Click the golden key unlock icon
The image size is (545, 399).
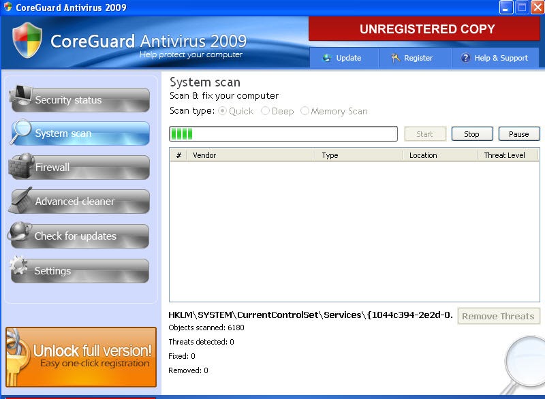(x=16, y=357)
